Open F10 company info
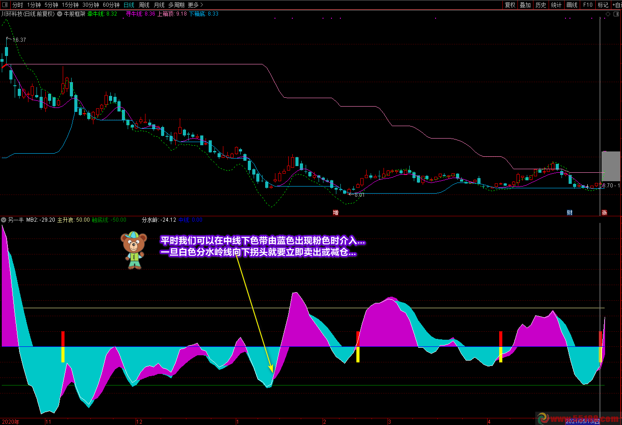 click(588, 5)
